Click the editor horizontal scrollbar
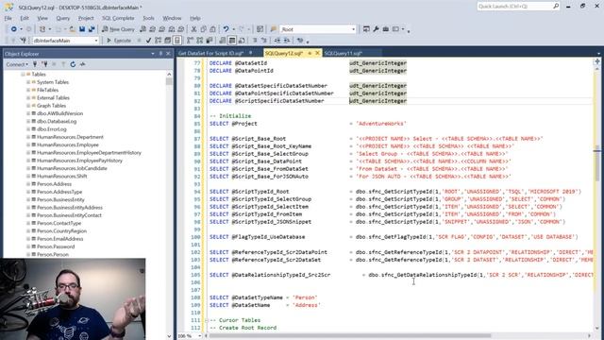 point(350,336)
